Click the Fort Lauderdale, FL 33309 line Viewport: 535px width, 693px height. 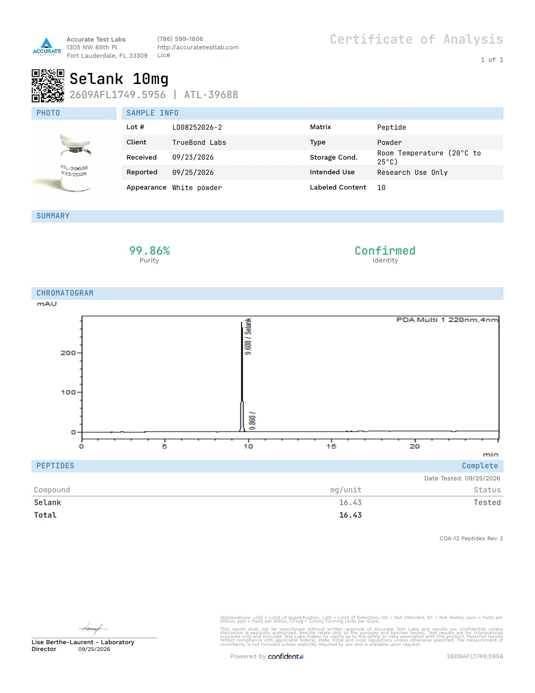(x=107, y=56)
